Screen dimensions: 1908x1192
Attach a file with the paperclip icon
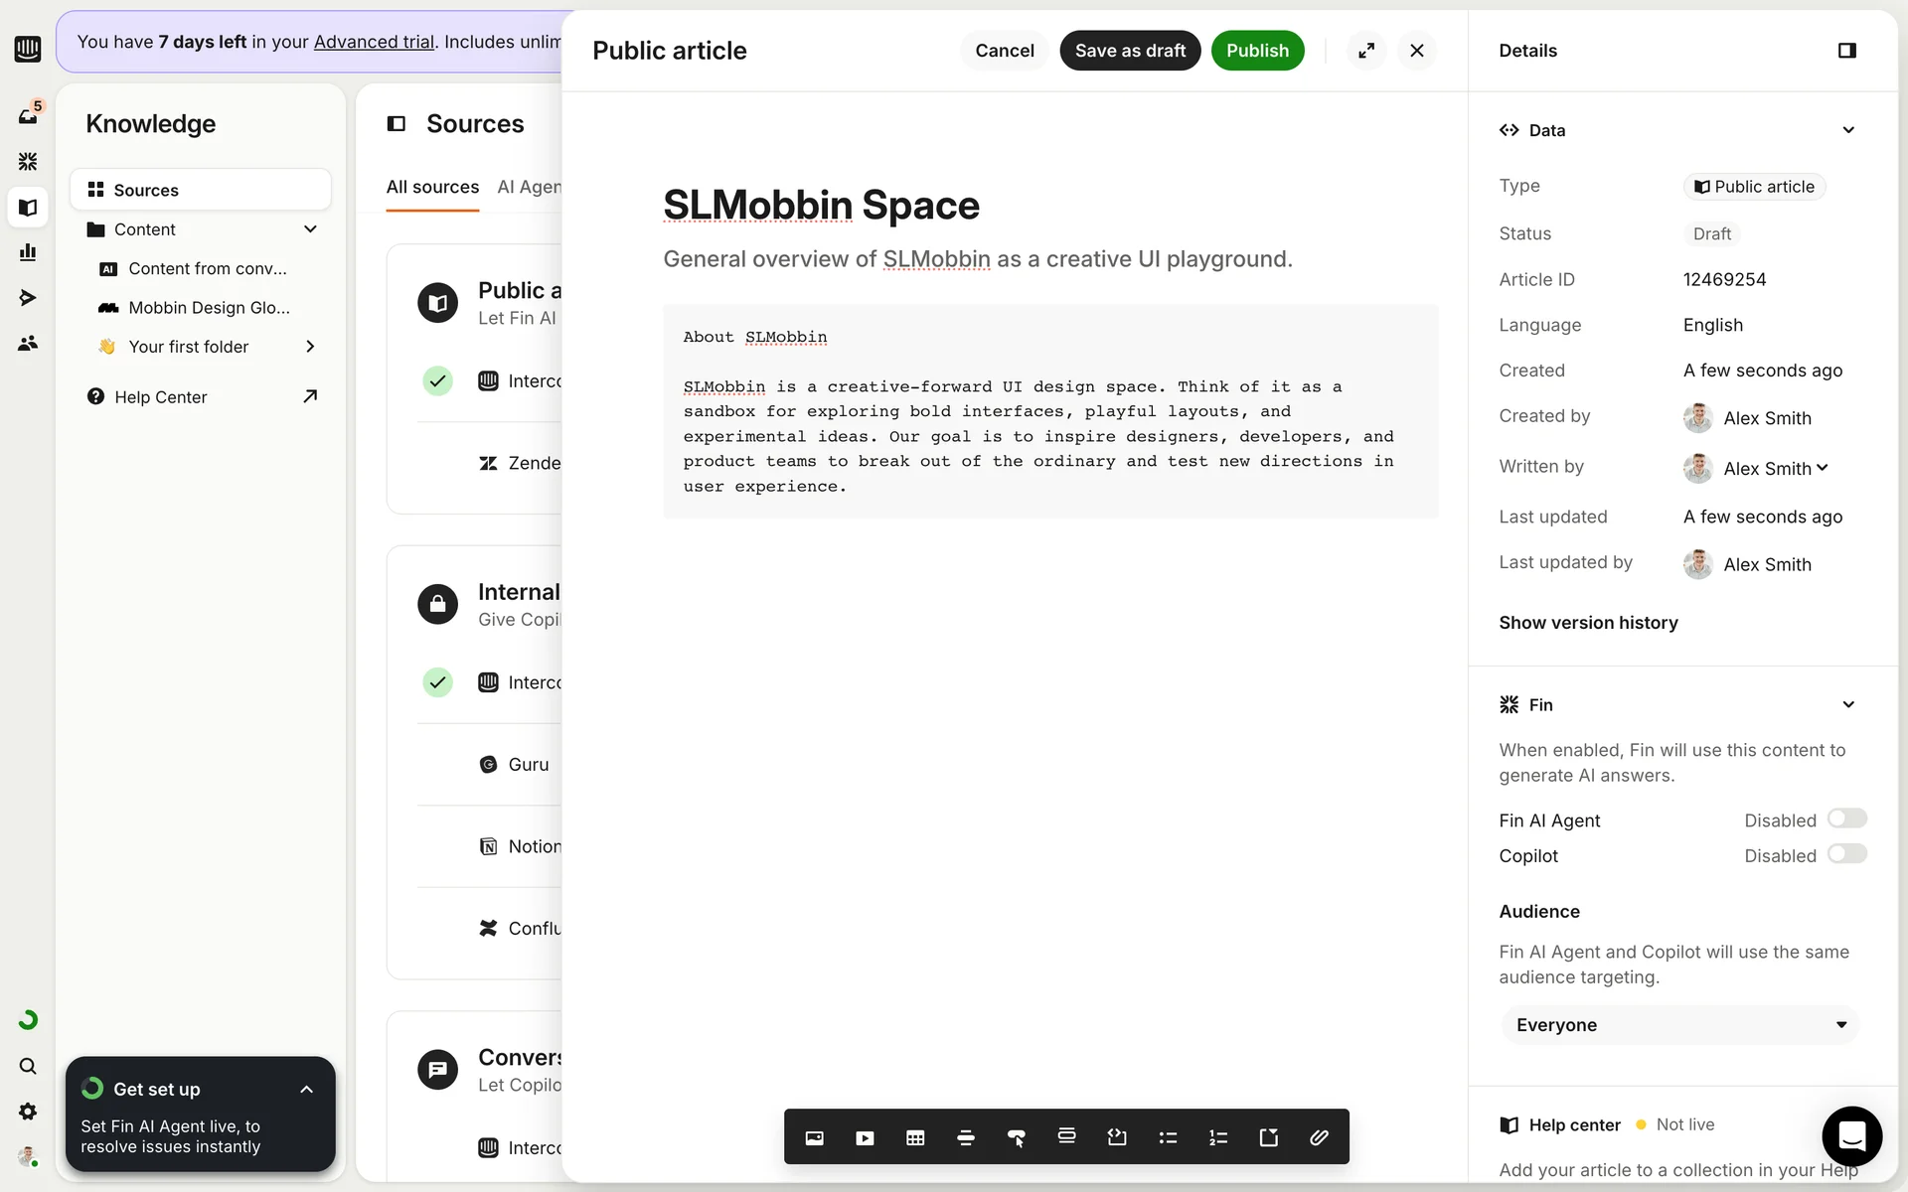pyautogui.click(x=1319, y=1137)
